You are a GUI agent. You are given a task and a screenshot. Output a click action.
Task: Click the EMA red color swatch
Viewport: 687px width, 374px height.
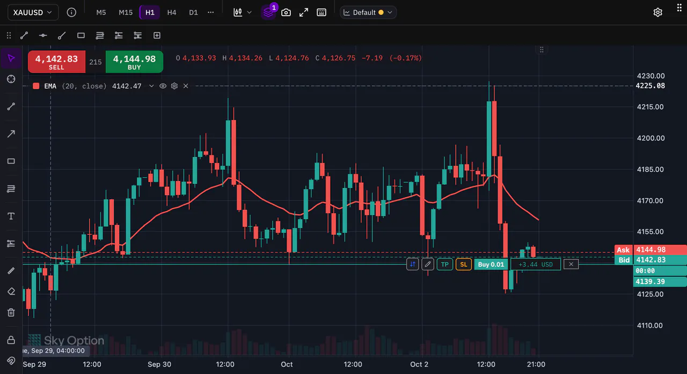click(x=36, y=86)
